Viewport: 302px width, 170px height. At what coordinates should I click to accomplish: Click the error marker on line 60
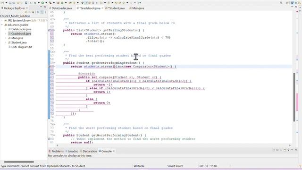click(49, 67)
